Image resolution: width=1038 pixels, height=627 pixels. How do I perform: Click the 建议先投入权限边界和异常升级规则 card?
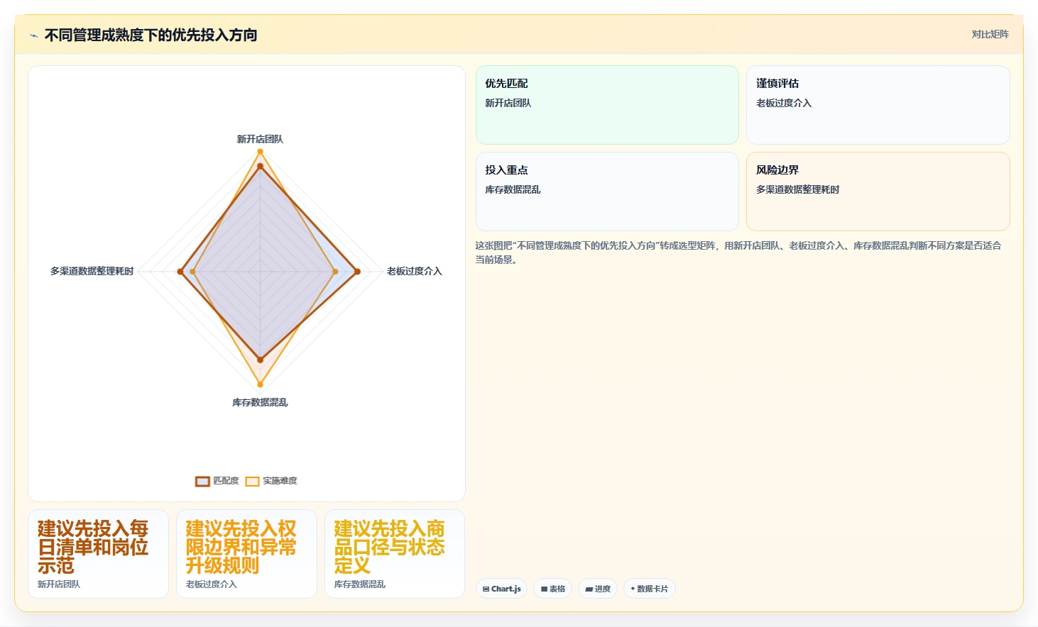(x=246, y=554)
